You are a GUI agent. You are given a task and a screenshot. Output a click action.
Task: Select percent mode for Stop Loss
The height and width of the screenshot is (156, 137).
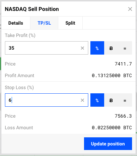point(97,100)
